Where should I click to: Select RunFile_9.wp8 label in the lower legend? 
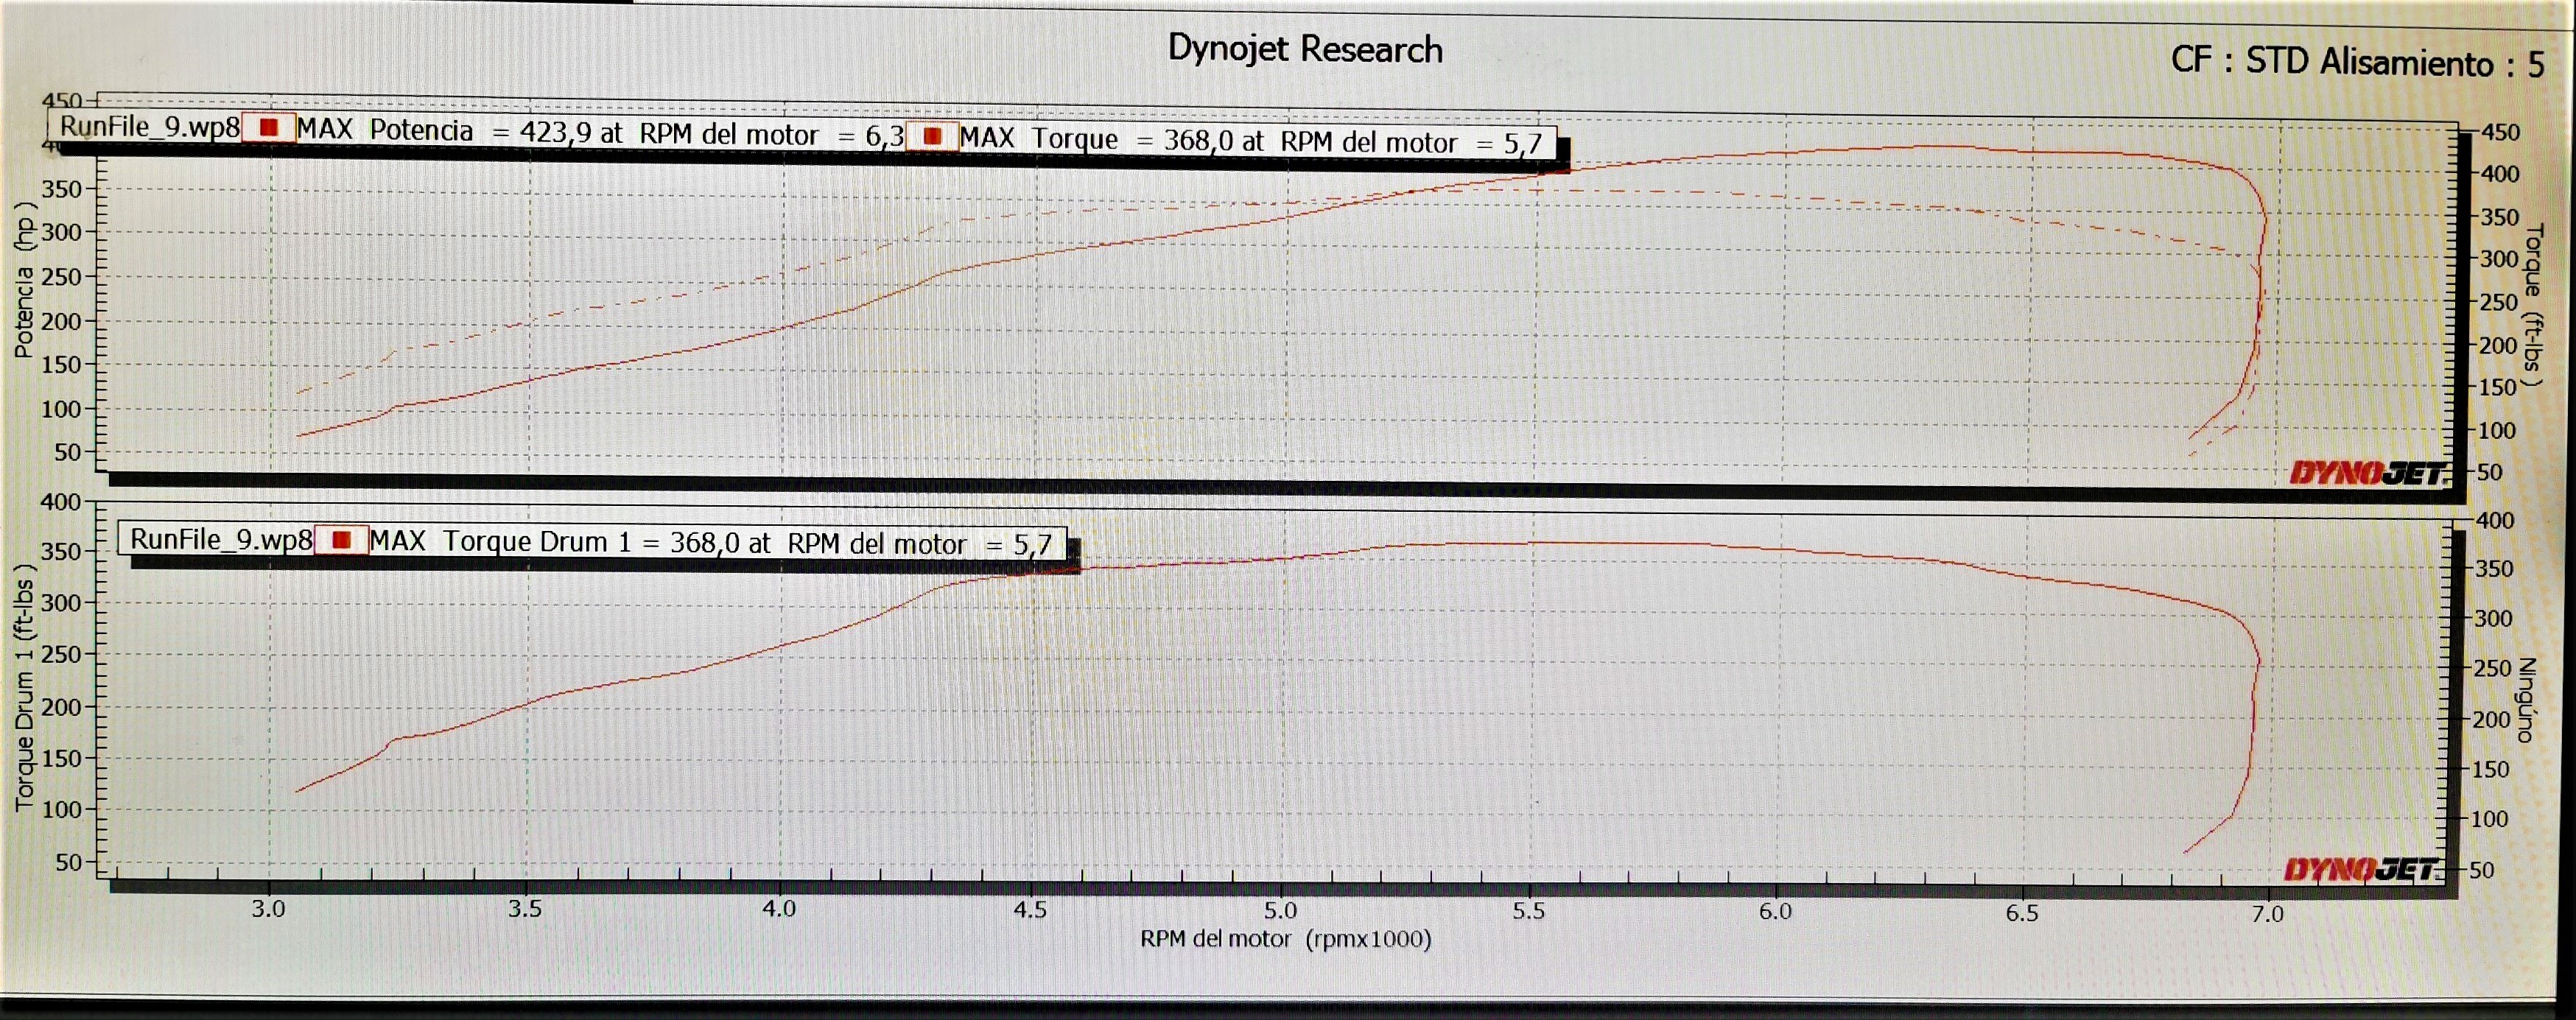pyautogui.click(x=221, y=539)
